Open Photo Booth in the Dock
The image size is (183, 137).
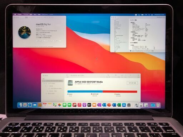74,105
